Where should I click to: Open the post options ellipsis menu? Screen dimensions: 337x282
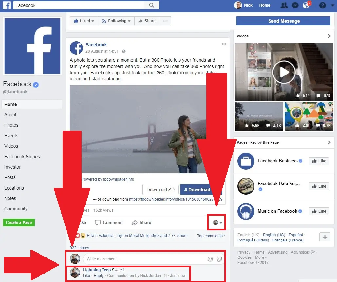coord(224,44)
